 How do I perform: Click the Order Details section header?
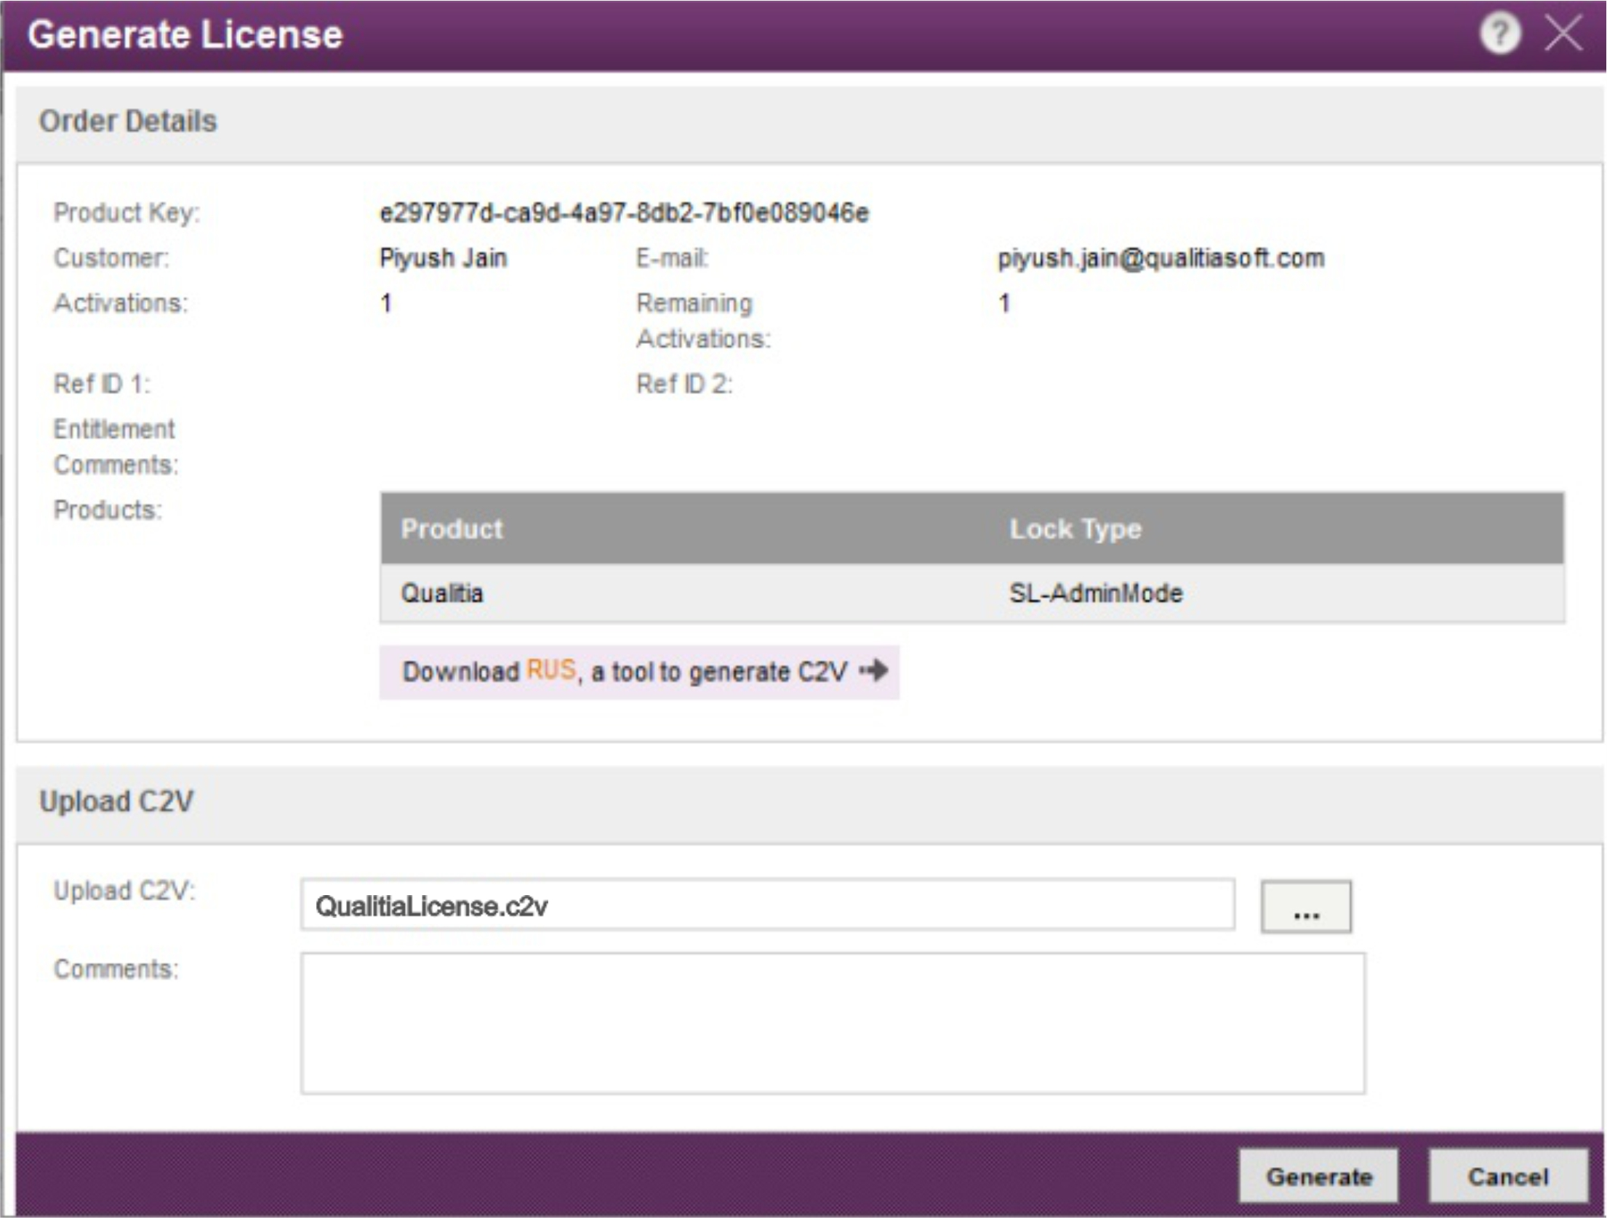point(128,121)
